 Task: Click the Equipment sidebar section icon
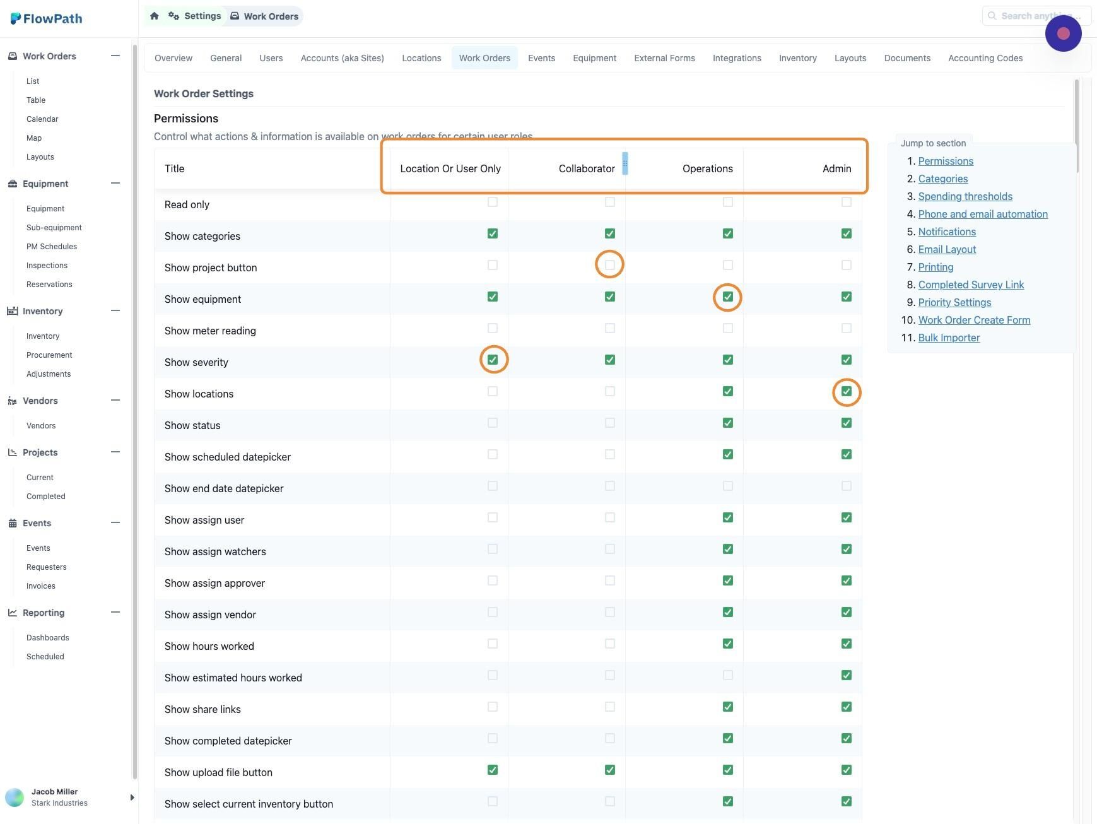click(x=13, y=184)
